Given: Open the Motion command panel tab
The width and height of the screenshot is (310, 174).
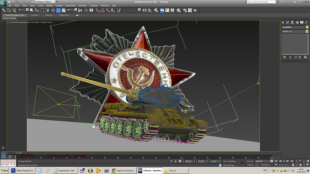Looking at the screenshot, I should click(x=297, y=22).
